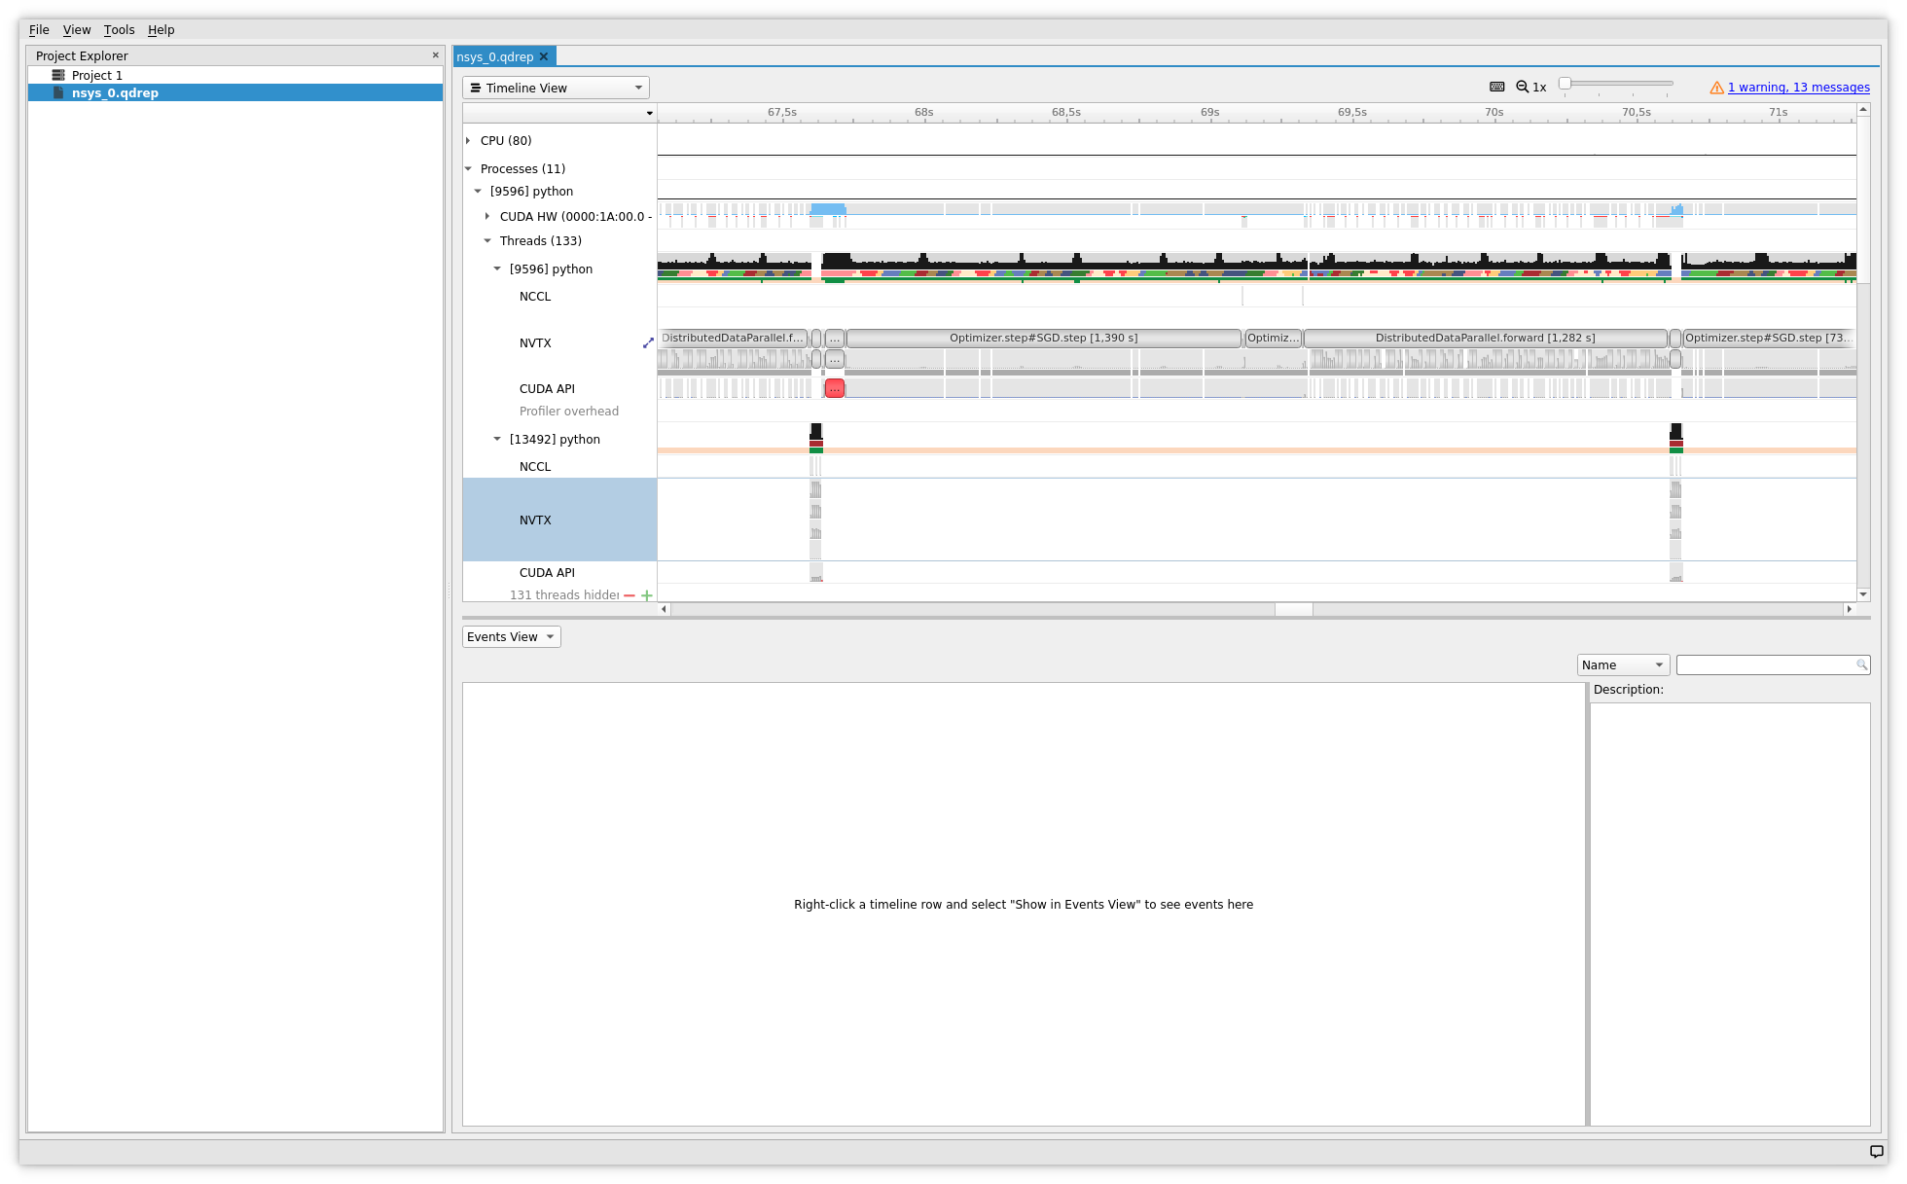
Task: Click the diagonal expand arrow beside NVTX row
Action: coord(649,342)
